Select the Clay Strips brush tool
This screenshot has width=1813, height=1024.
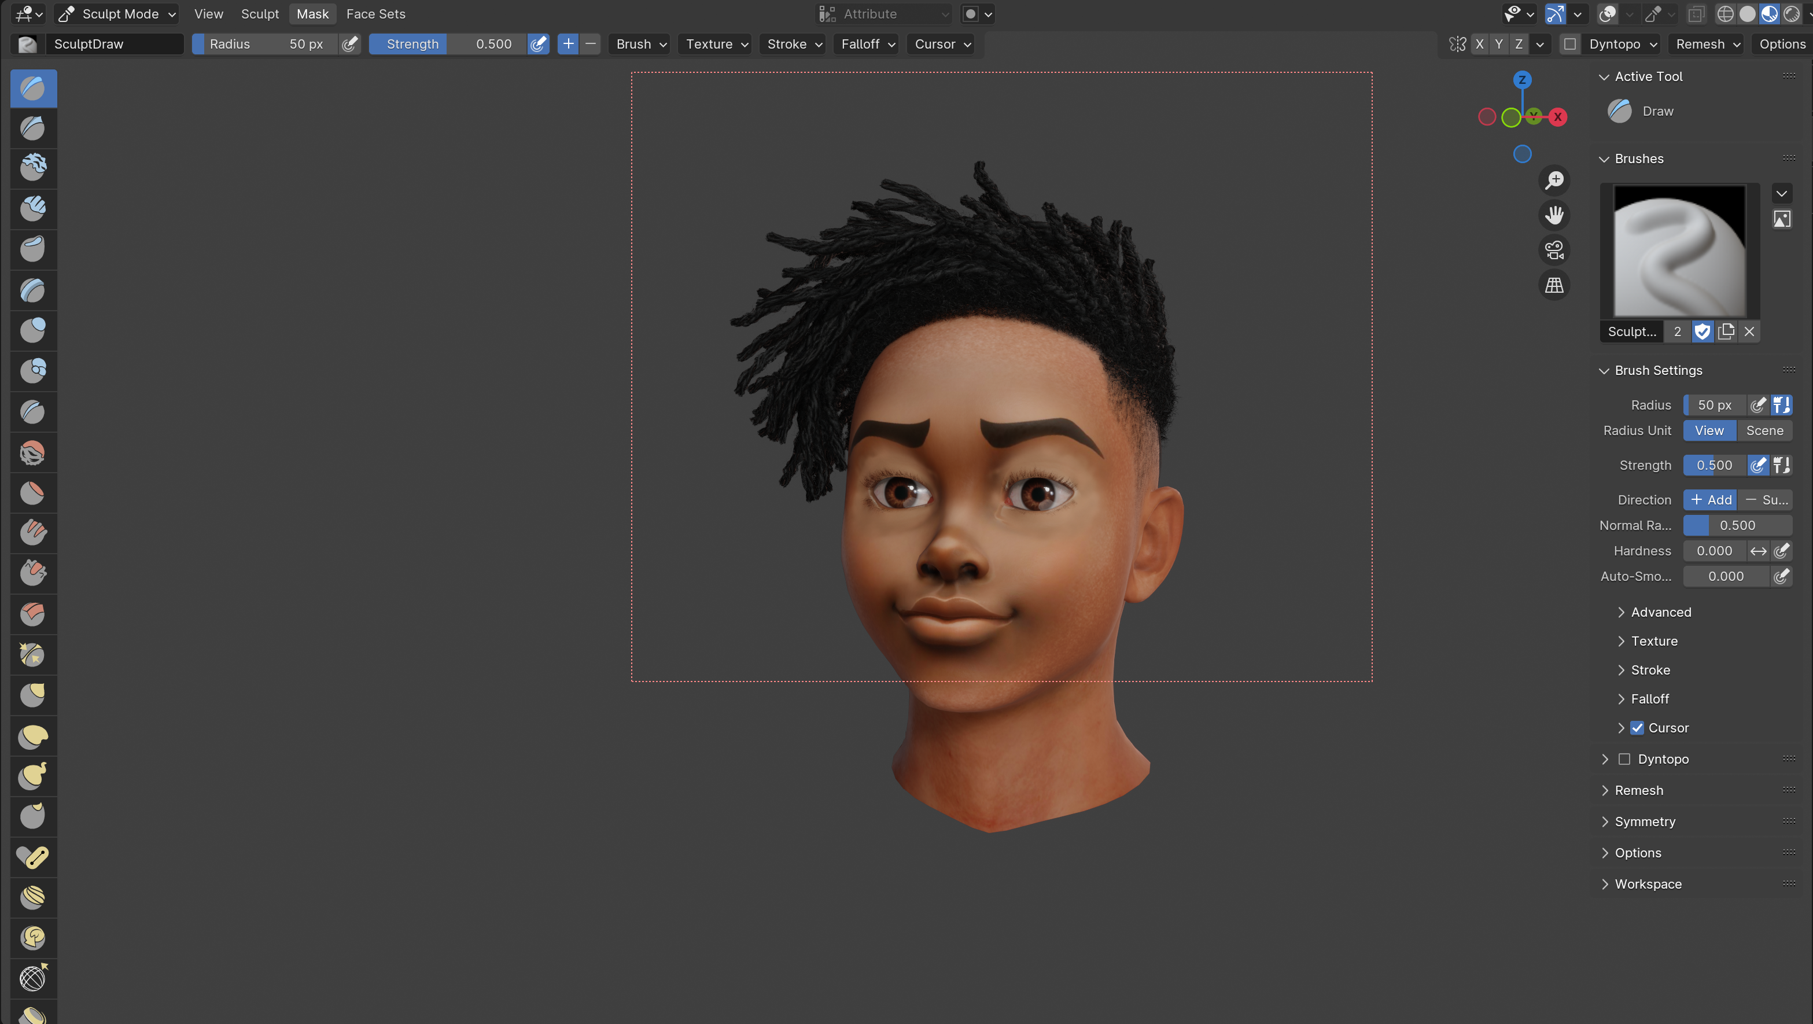tap(33, 208)
